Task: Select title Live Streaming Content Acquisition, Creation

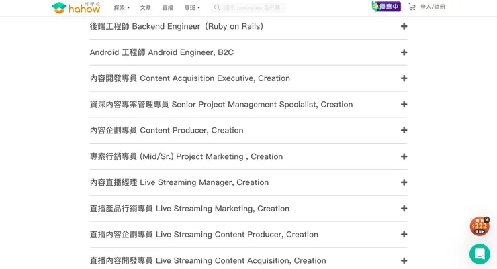Action: tap(208, 260)
